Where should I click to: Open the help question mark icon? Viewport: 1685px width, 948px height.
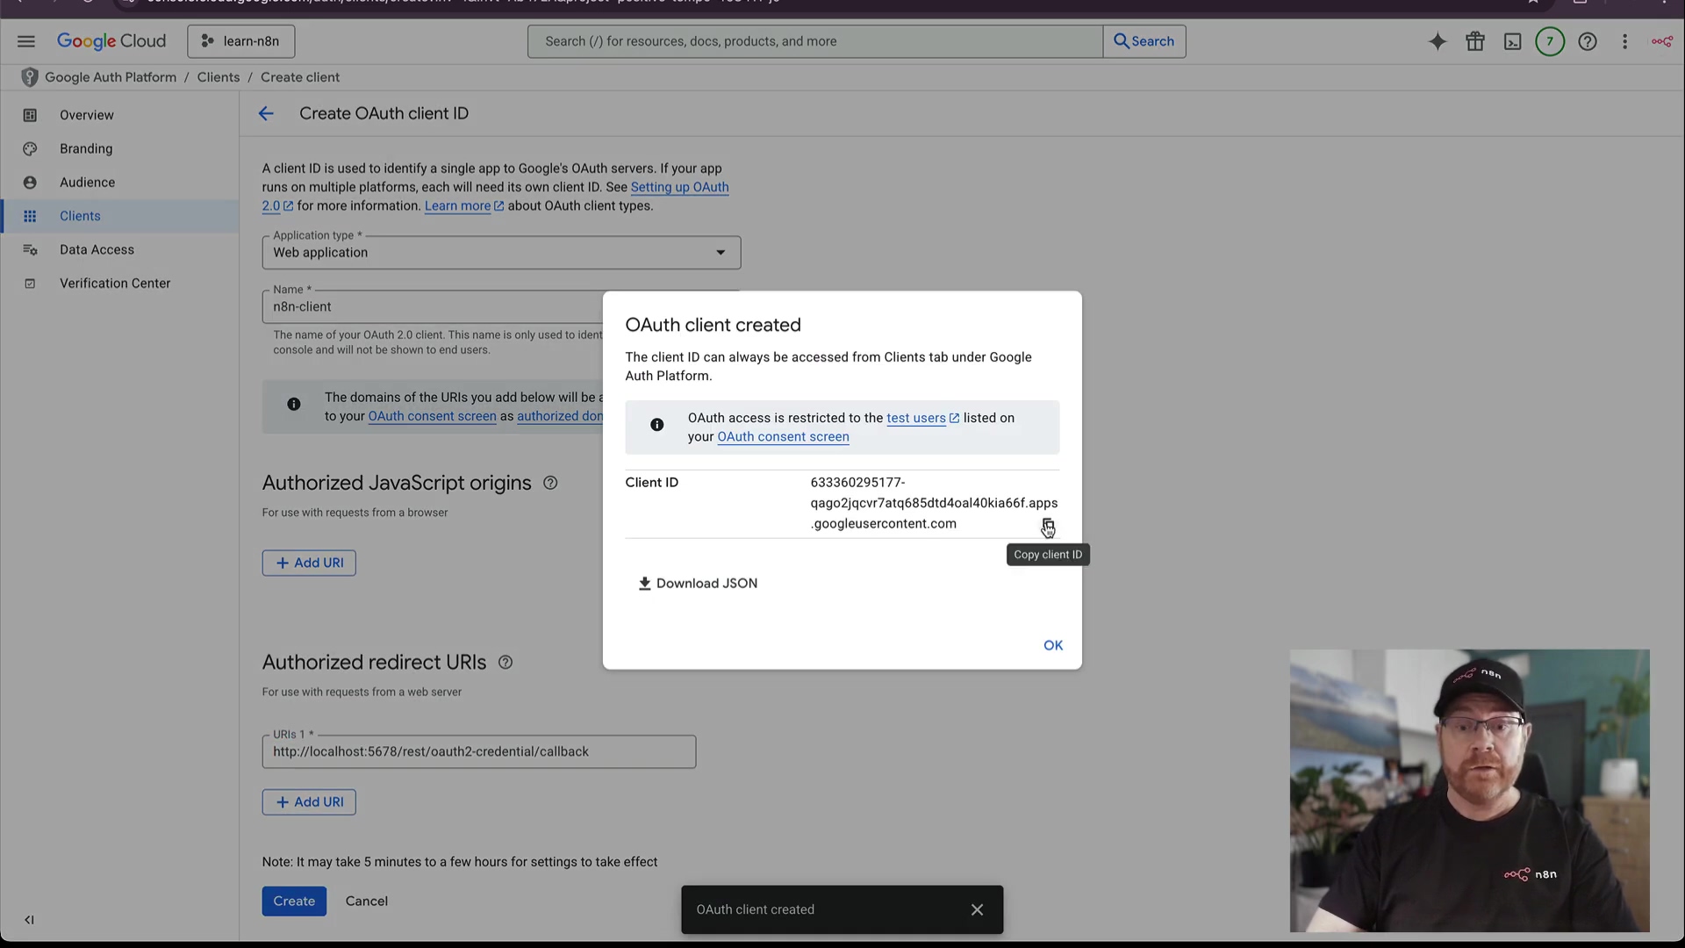click(x=1587, y=41)
